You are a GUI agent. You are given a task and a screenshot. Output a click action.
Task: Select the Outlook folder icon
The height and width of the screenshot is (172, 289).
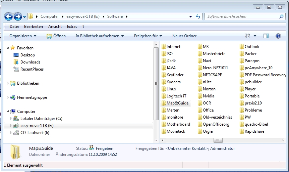(x=242, y=47)
